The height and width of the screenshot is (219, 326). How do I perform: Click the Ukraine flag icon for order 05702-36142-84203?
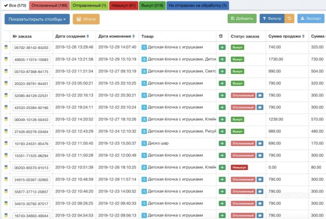[x=6, y=47]
